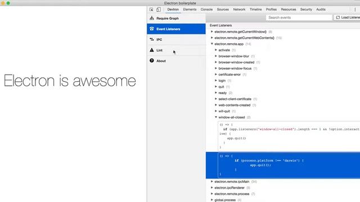Expand electron.remote.process node
360x202 pixels.
[x=212, y=194]
